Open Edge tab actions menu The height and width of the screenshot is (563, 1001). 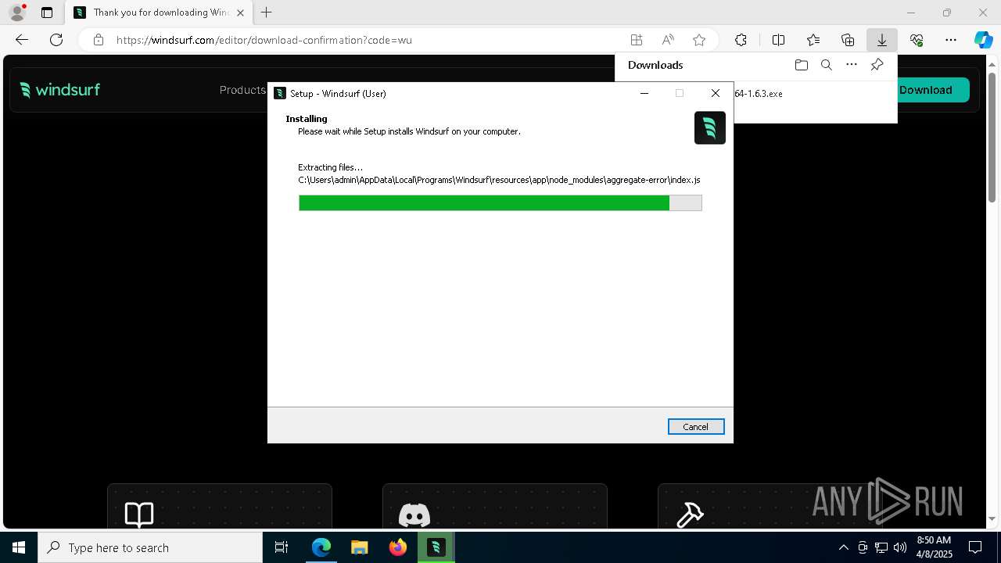click(x=47, y=13)
